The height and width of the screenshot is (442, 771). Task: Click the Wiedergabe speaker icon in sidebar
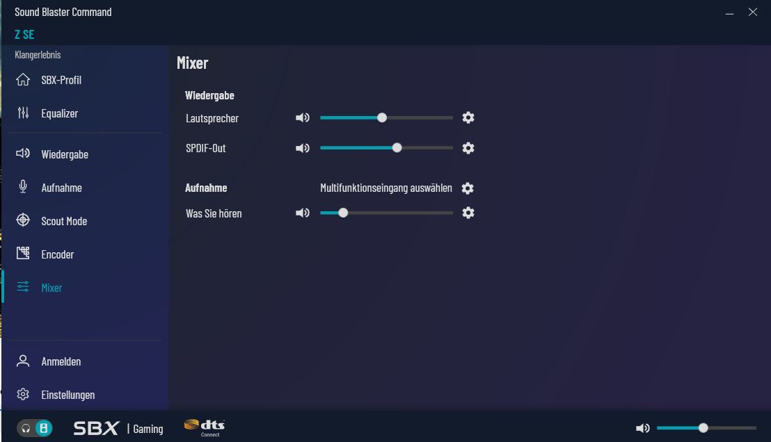pos(23,154)
